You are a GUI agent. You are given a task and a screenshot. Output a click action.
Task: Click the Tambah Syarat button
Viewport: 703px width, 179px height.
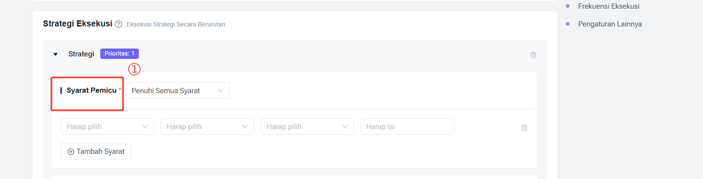95,151
